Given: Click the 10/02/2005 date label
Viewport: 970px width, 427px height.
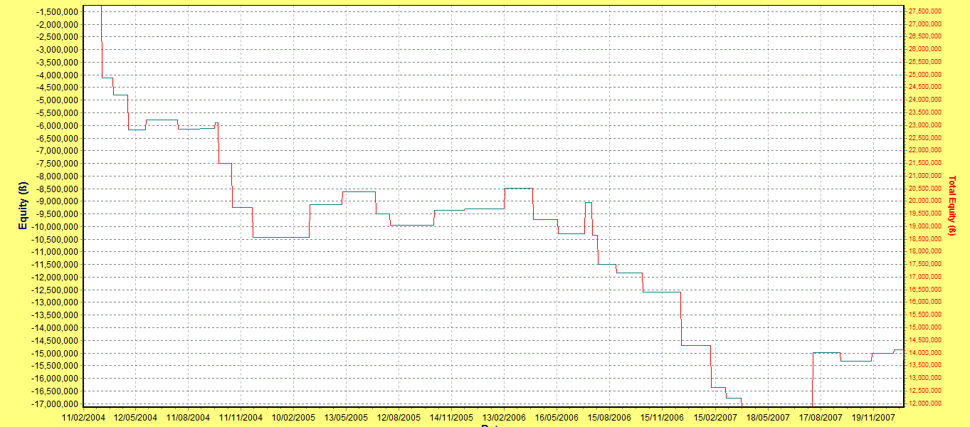Looking at the screenshot, I should point(293,417).
